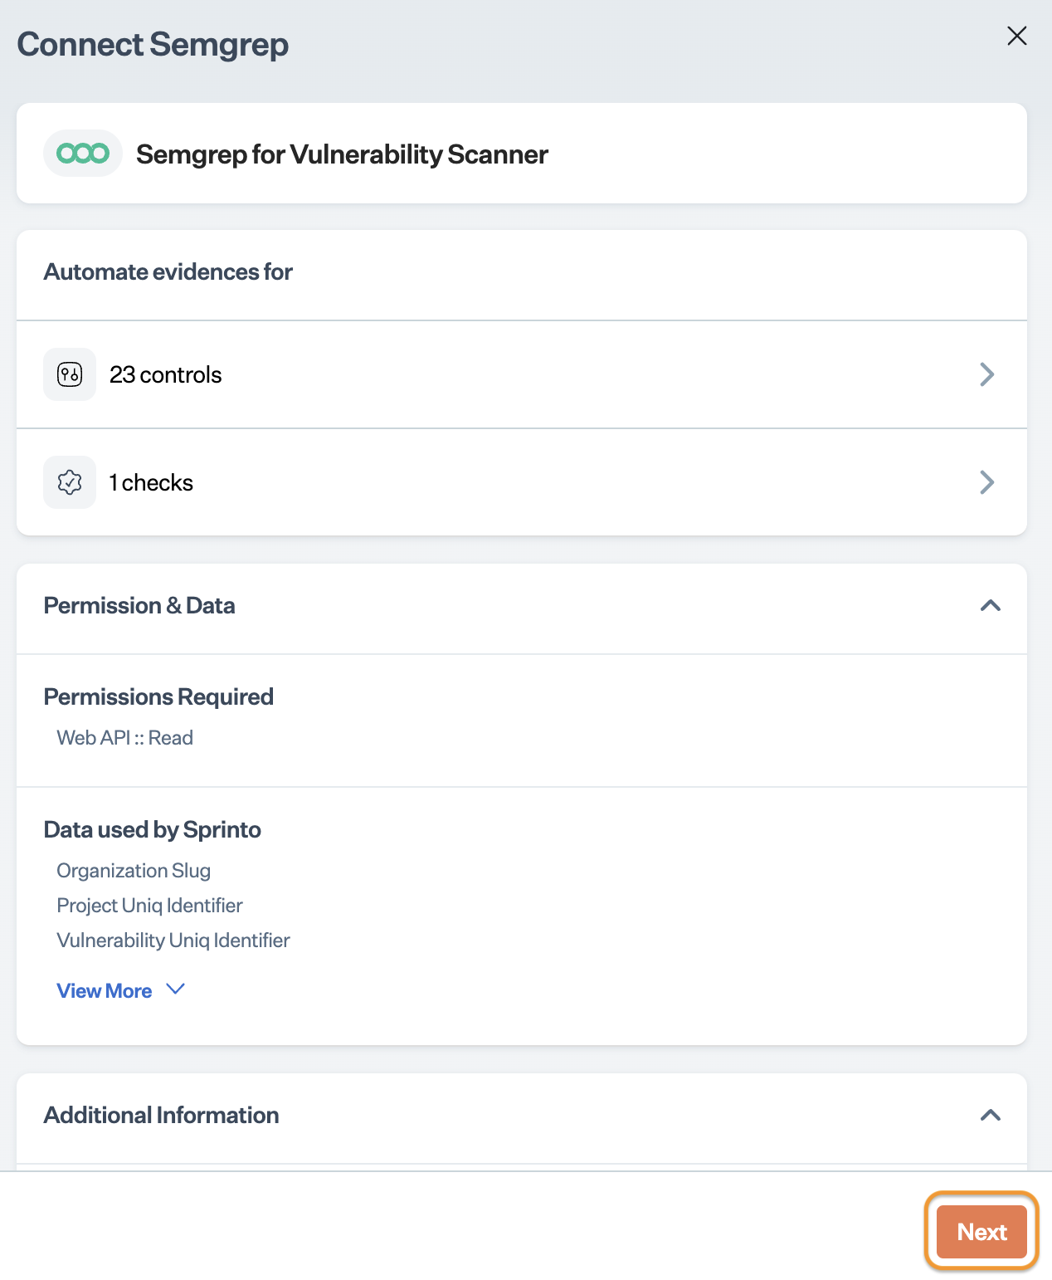Click the Project Uniq Identifier item
Viewport: 1052px width, 1280px height.
[x=149, y=906]
